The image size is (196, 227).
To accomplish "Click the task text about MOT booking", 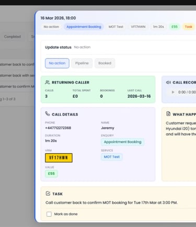I will (111, 202).
